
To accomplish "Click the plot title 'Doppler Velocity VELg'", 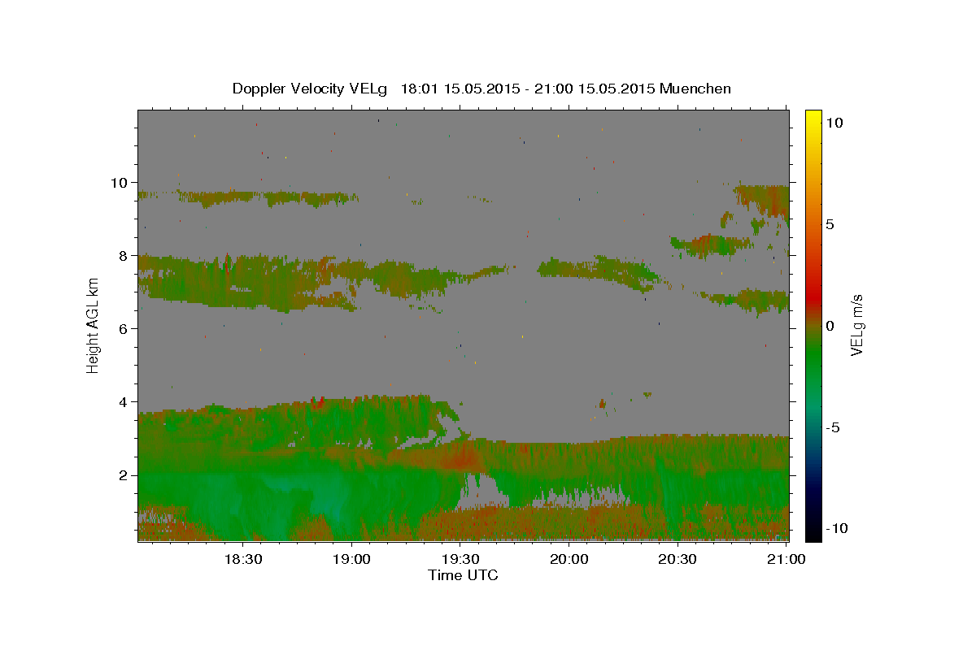I will 312,89.
